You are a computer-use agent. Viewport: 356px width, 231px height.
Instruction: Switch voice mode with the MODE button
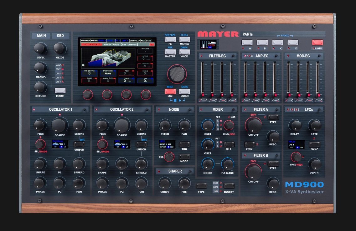(60, 90)
